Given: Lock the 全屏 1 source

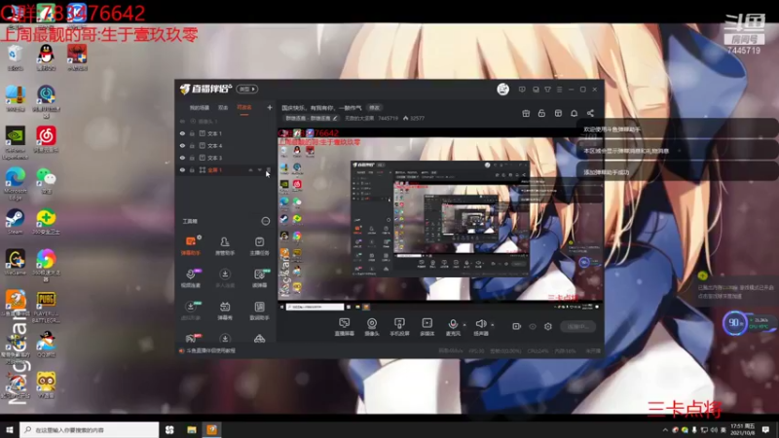Looking at the screenshot, I should pos(192,169).
